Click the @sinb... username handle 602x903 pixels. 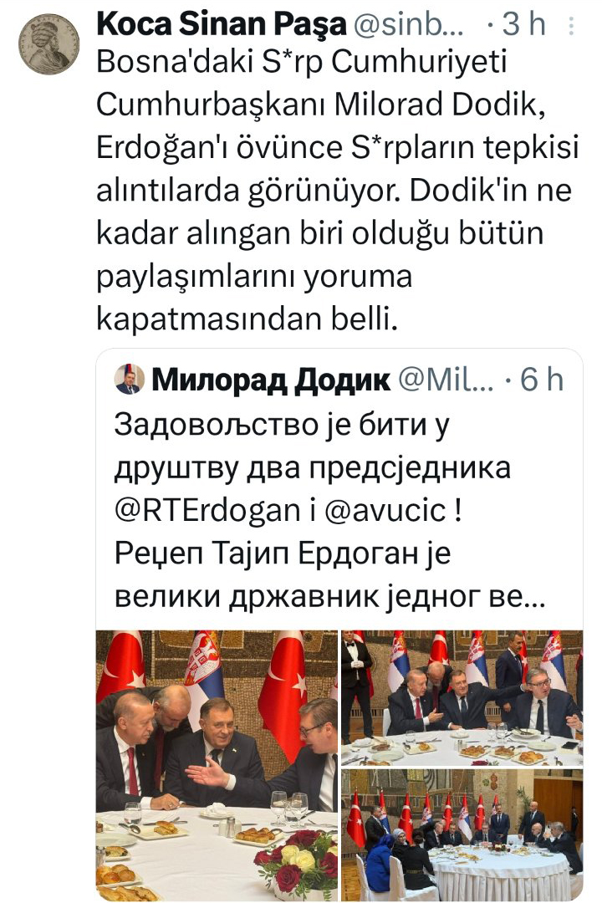(408, 24)
